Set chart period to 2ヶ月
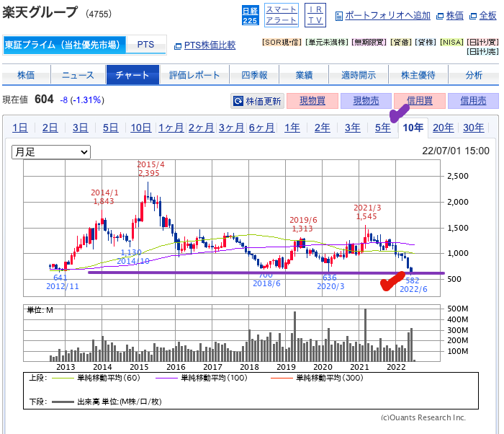The height and width of the screenshot is (434, 504). coord(201,128)
